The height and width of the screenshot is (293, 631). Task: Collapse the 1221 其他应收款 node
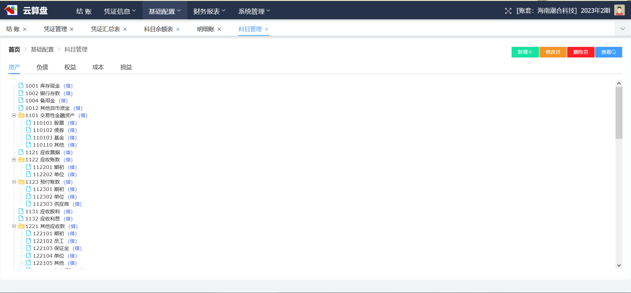coord(14,226)
